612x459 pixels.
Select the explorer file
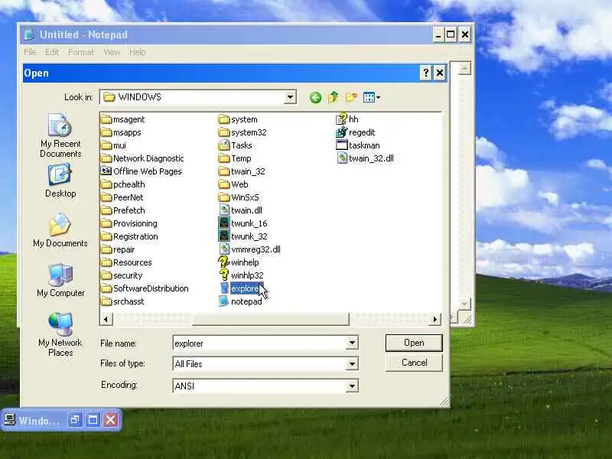click(241, 288)
